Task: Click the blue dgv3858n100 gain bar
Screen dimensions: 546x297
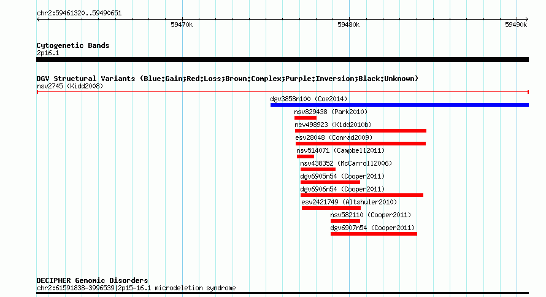Action: (x=399, y=105)
